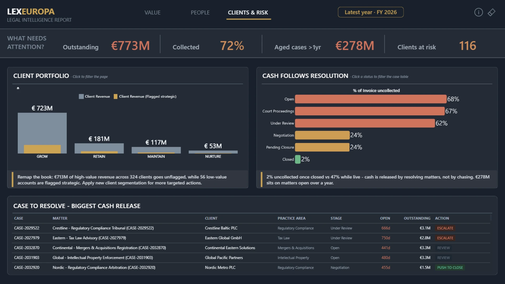Select client Crestline Baltic PLC

click(x=221, y=228)
